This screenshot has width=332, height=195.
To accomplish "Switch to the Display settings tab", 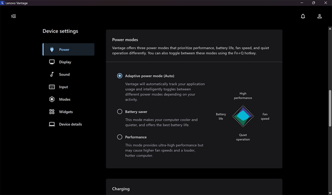I will [65, 62].
